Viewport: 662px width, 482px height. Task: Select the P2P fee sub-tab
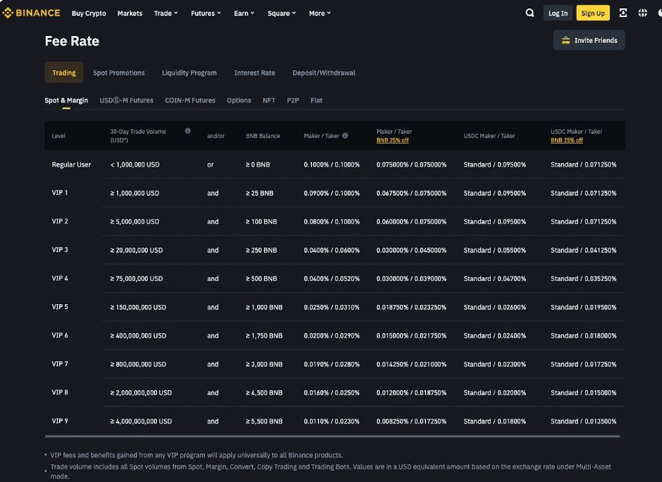[292, 100]
